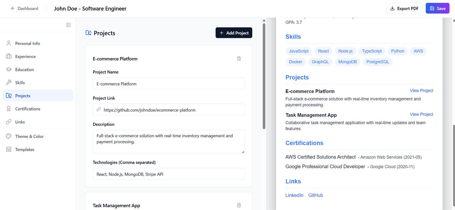This screenshot has width=455, height=210.
Task: Click into the Project Name input field
Action: point(169,84)
